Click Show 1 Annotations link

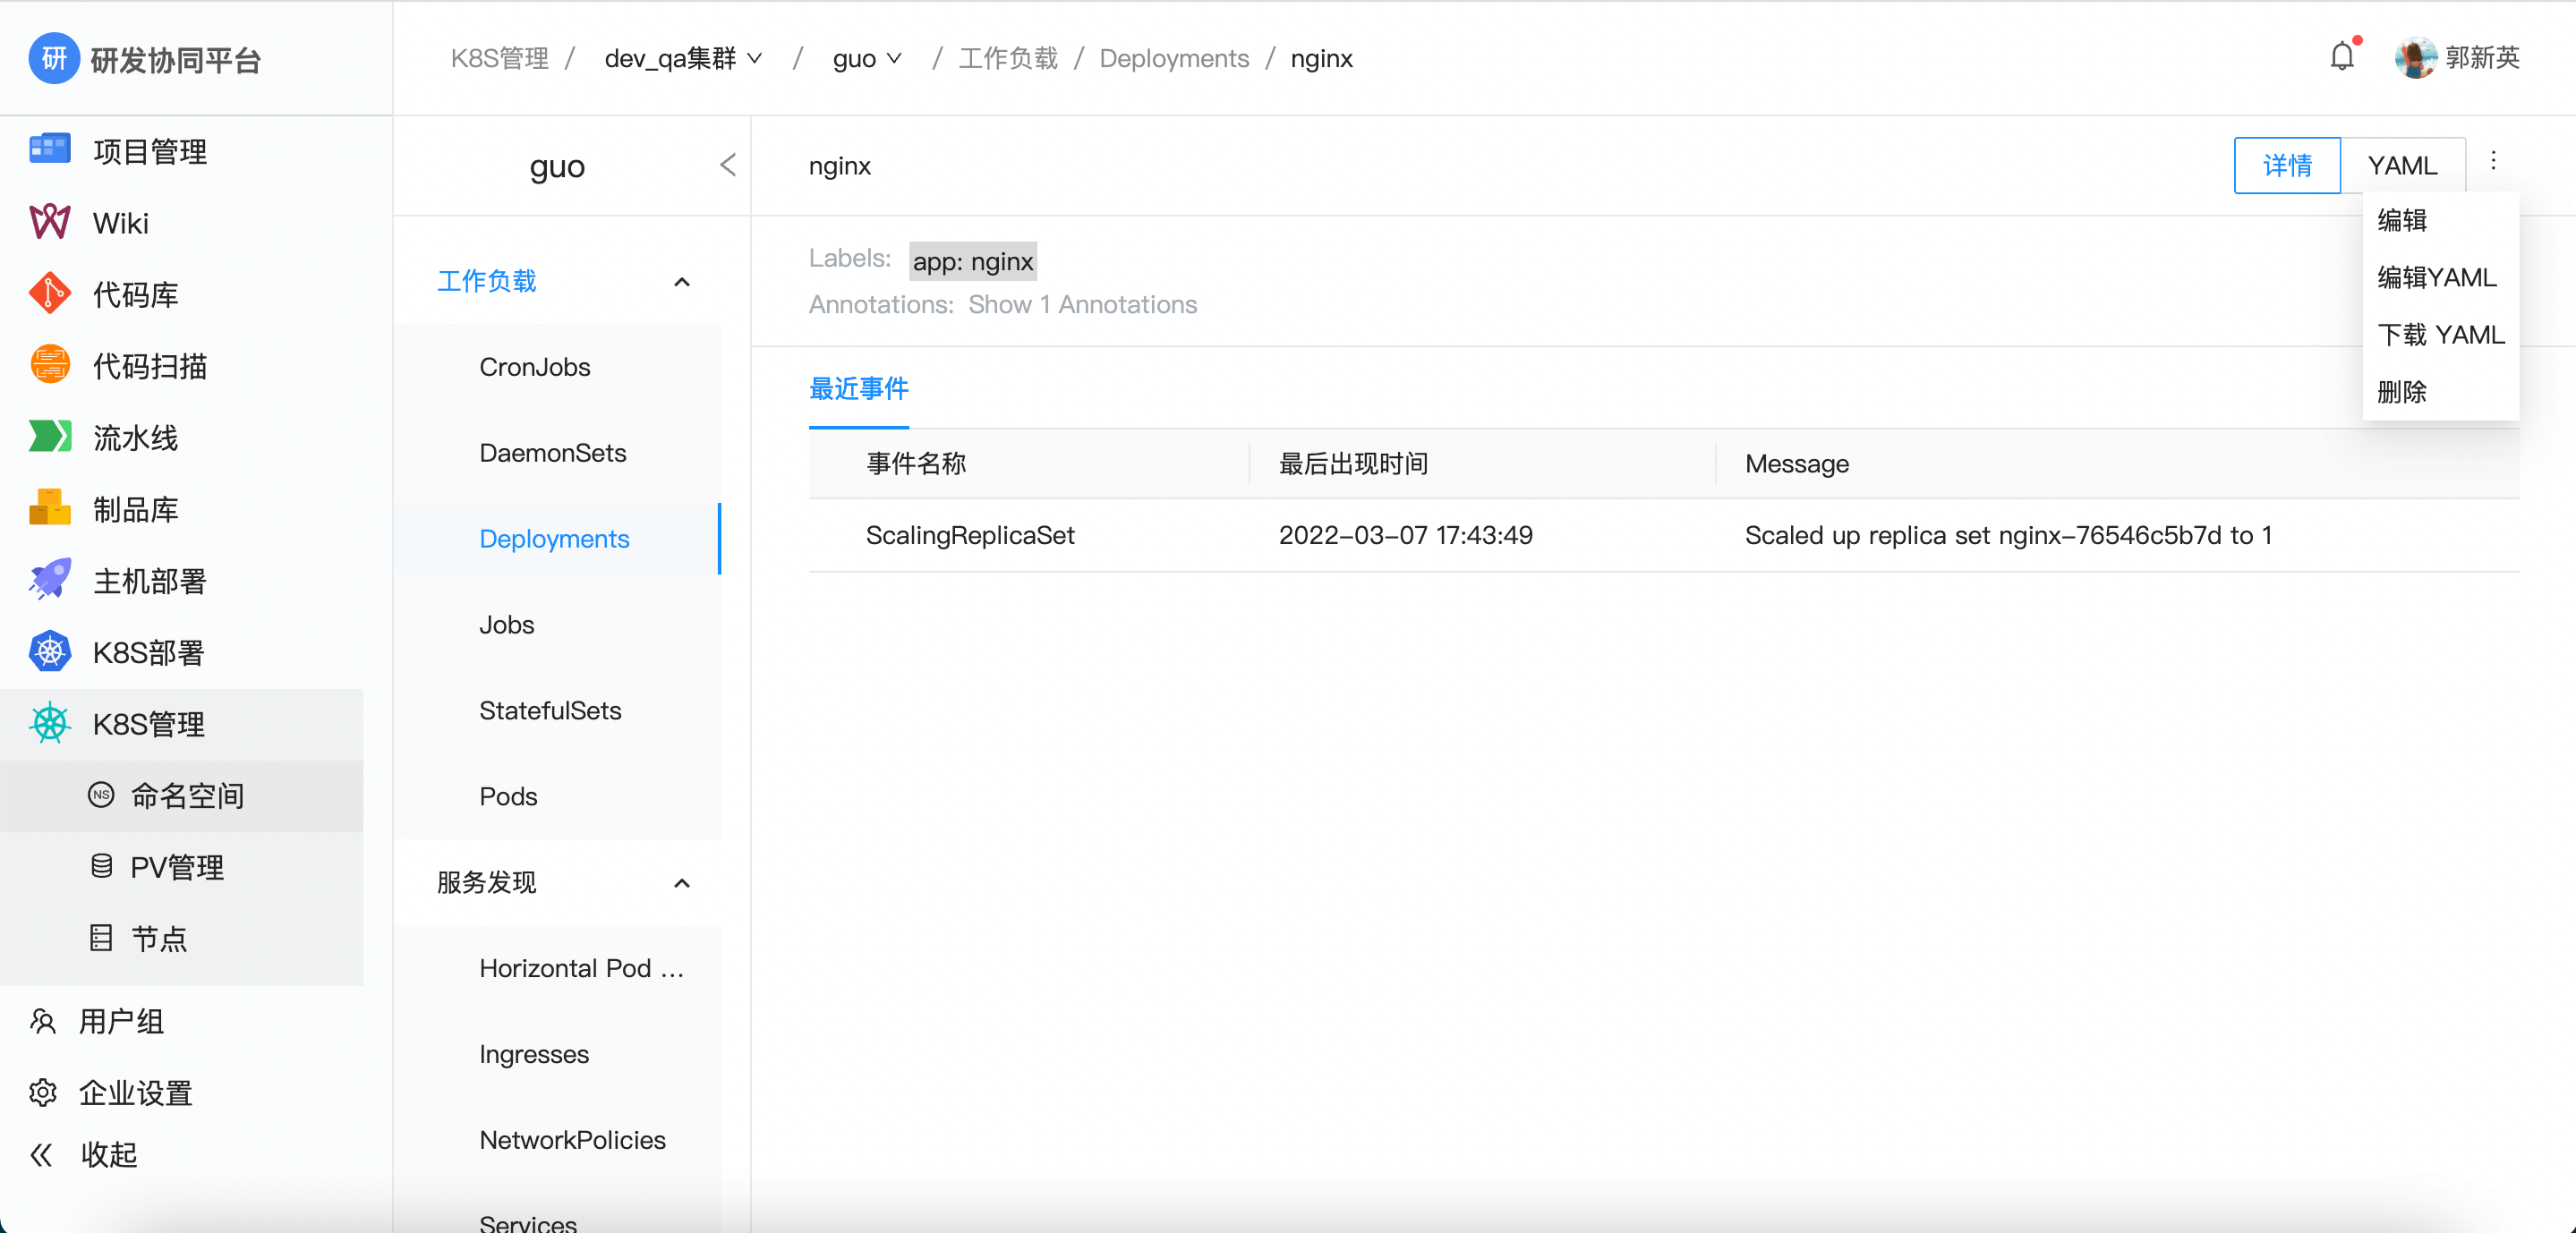[x=1082, y=305]
